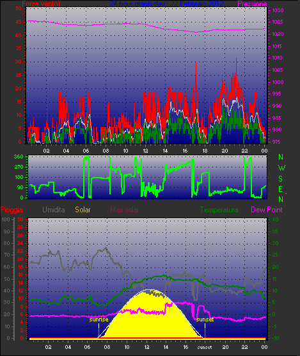Click the green '-10' temperature axis value

[275, 338]
